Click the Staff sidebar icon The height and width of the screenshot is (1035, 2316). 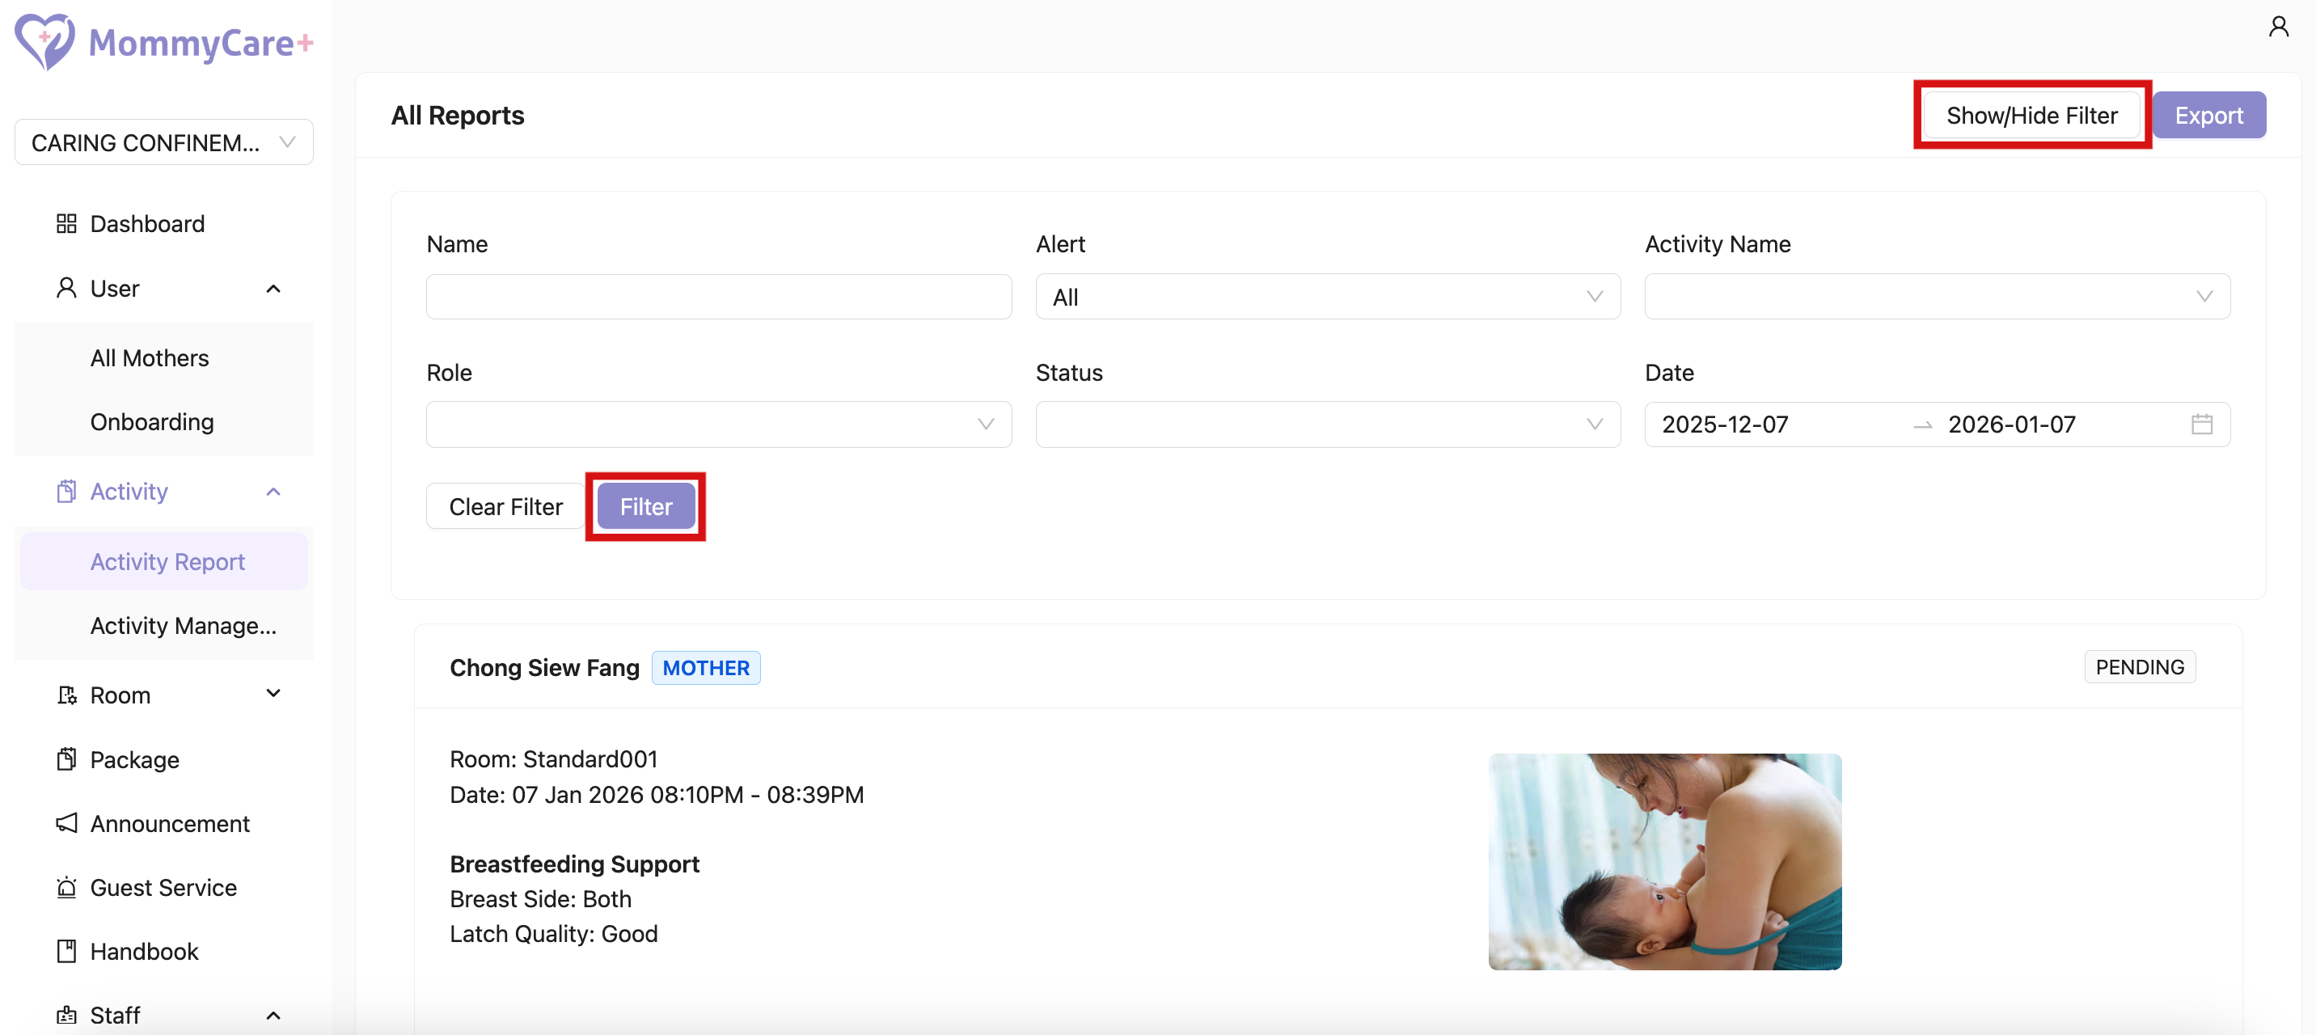point(66,1014)
